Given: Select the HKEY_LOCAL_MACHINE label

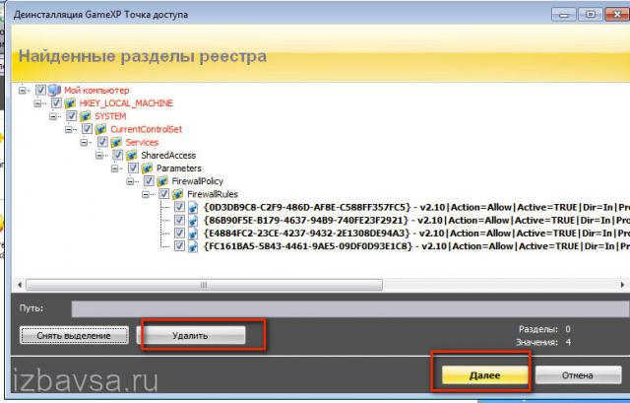Looking at the screenshot, I should [x=126, y=103].
